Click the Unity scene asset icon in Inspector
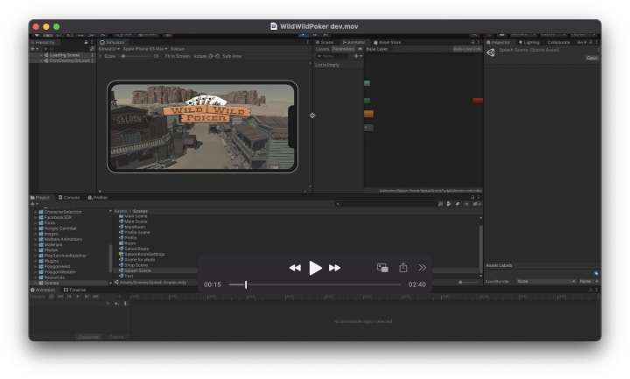Screen dimensions: 630x379 (491, 53)
